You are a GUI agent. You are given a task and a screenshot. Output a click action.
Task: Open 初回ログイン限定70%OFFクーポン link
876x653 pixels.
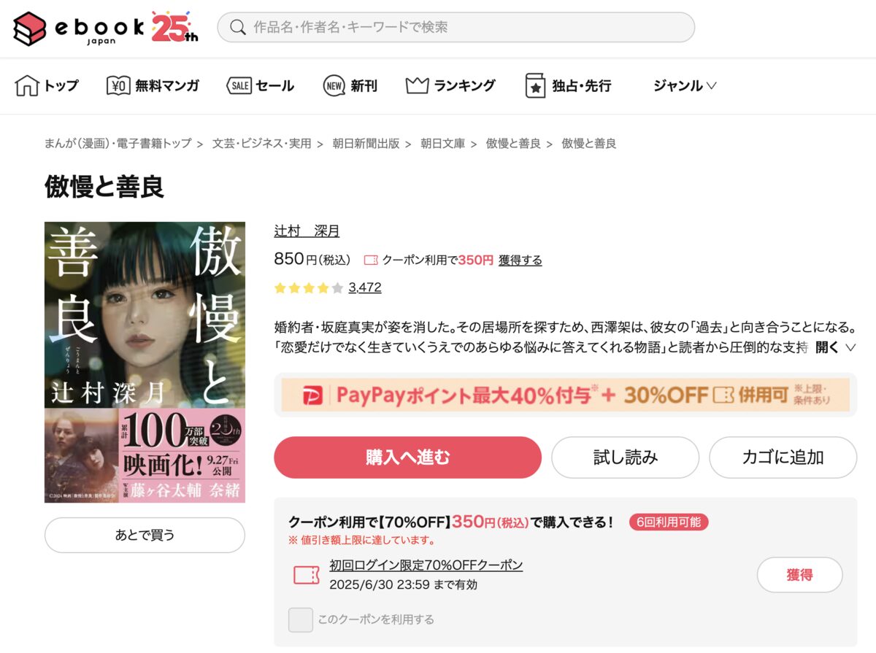tap(426, 565)
